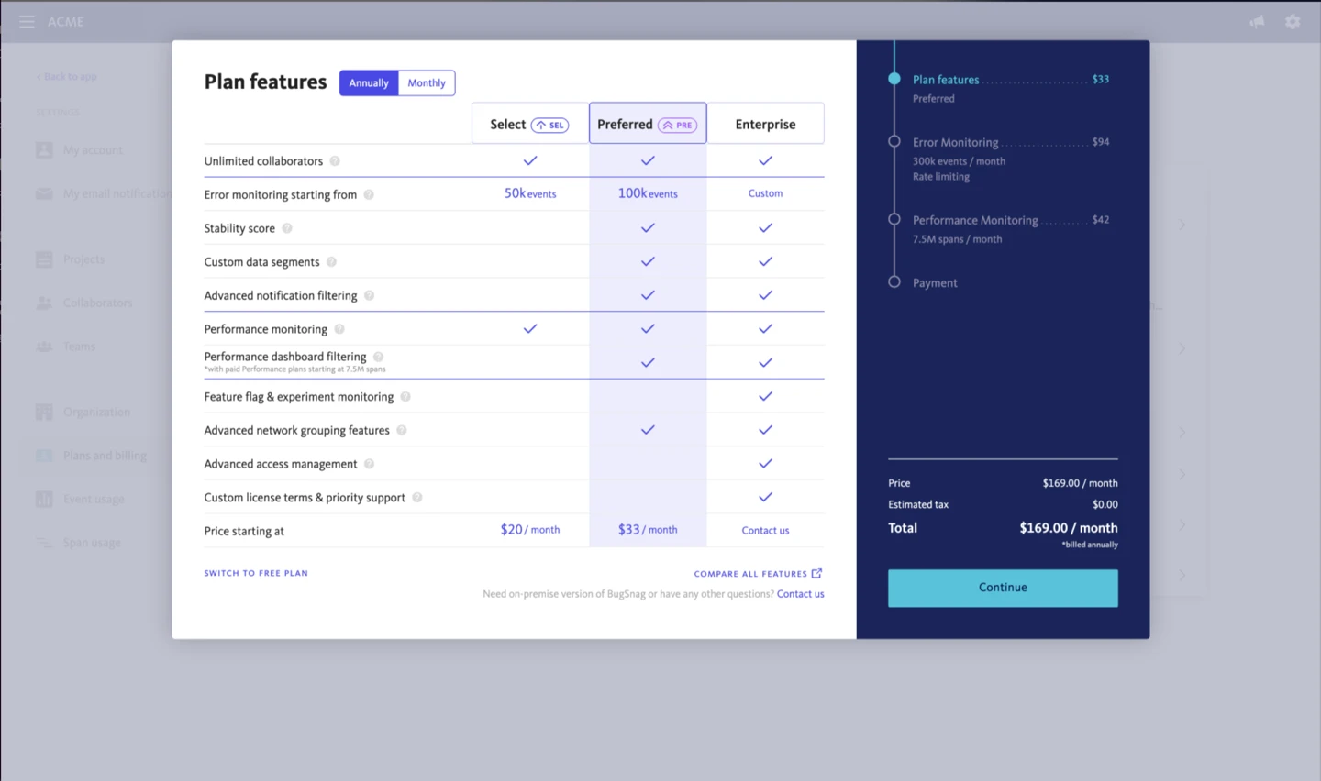1321x781 pixels.
Task: Click the SEL upgrade badge on Select
Action: coord(549,125)
